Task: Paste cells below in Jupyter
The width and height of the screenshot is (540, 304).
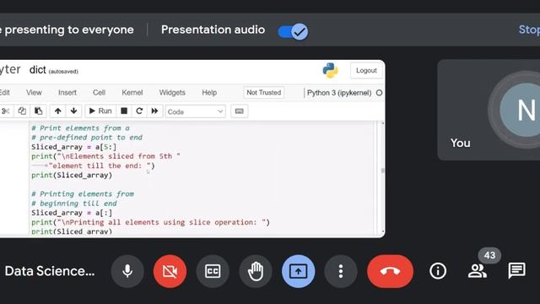Action: 38,111
